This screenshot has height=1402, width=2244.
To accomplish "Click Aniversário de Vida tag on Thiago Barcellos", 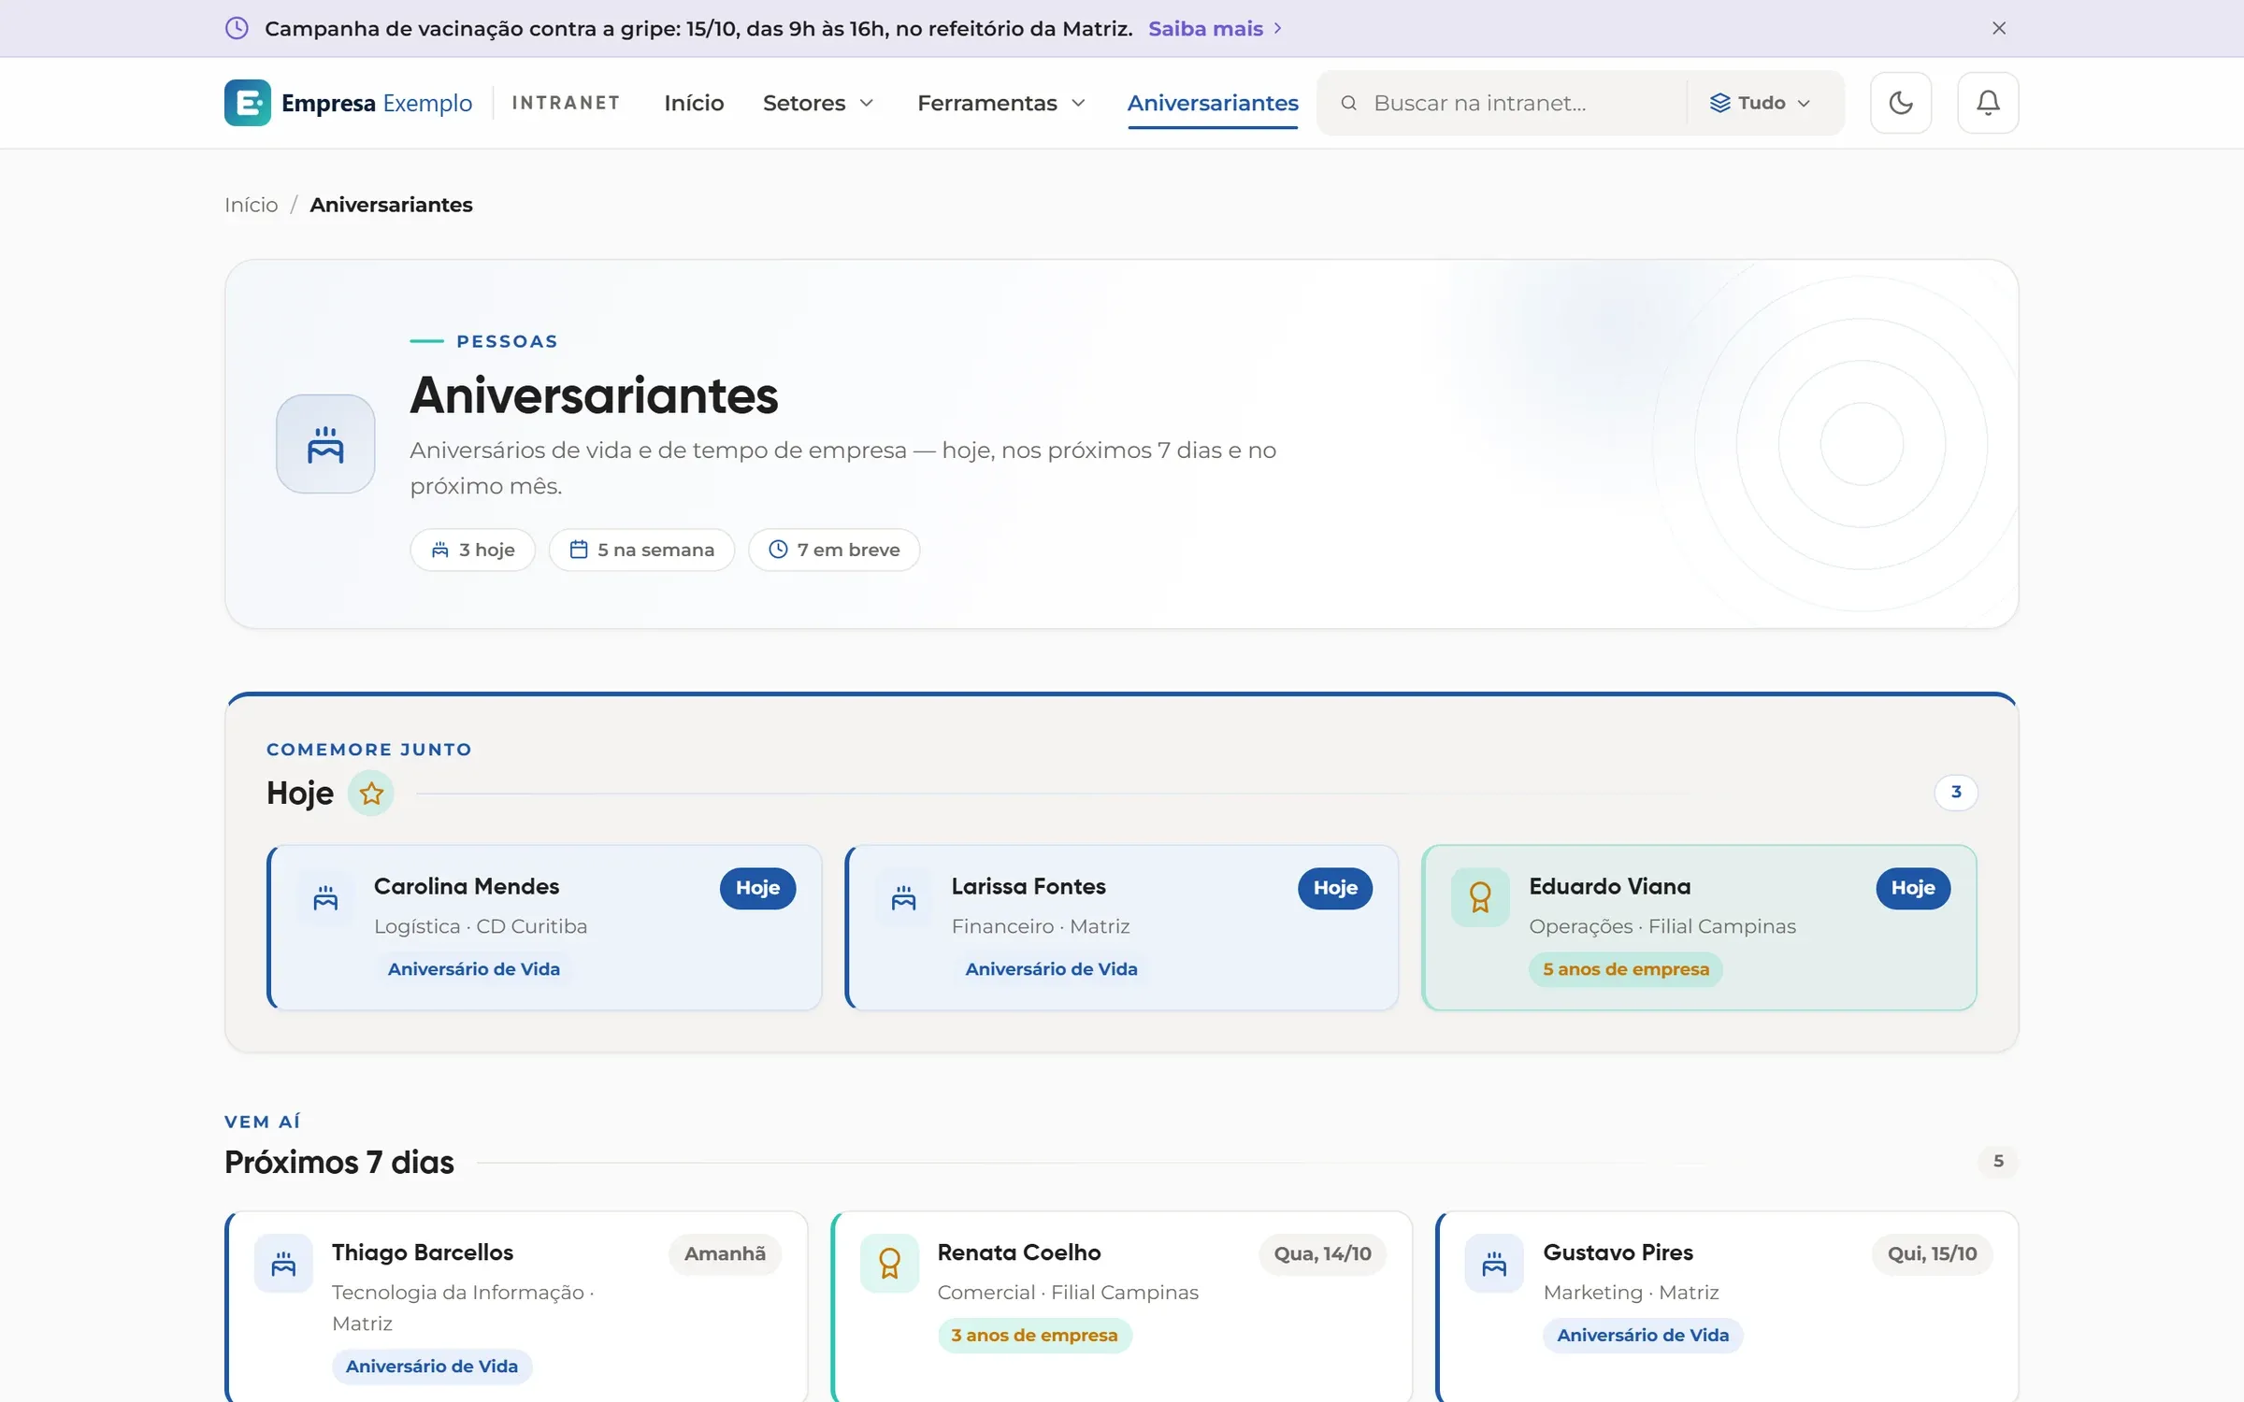I will coord(432,1366).
